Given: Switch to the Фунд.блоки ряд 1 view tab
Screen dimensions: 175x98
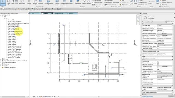Looking at the screenshot, I should click(60, 13).
